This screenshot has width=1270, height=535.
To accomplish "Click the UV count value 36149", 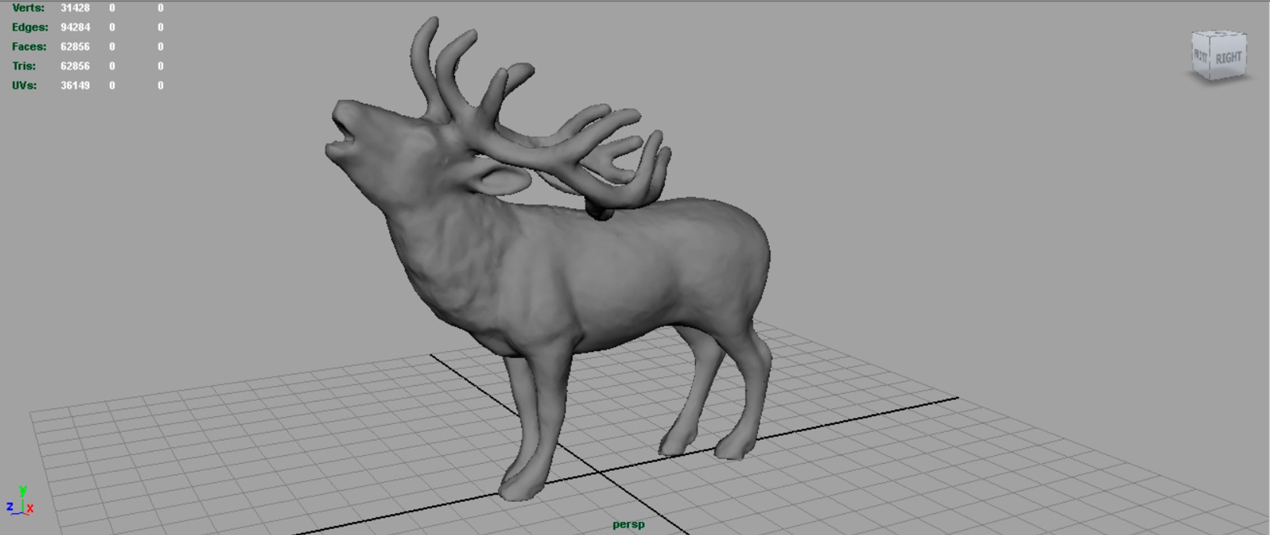I will point(75,85).
